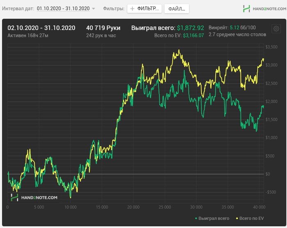287x228 pixels.
Task: Click the 02.10.2020 - 31.10.2020 chart title
Action: tap(41, 28)
